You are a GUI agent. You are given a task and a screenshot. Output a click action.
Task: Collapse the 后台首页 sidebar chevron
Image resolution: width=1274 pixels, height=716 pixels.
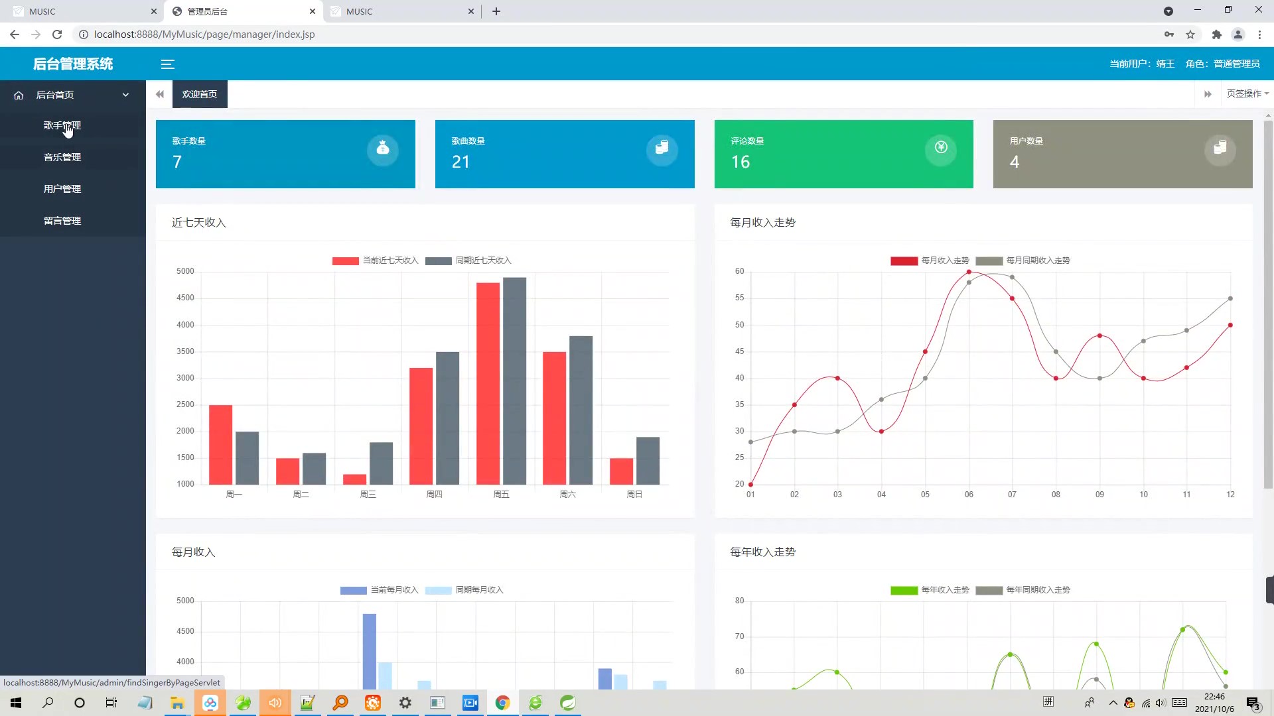[x=125, y=95]
